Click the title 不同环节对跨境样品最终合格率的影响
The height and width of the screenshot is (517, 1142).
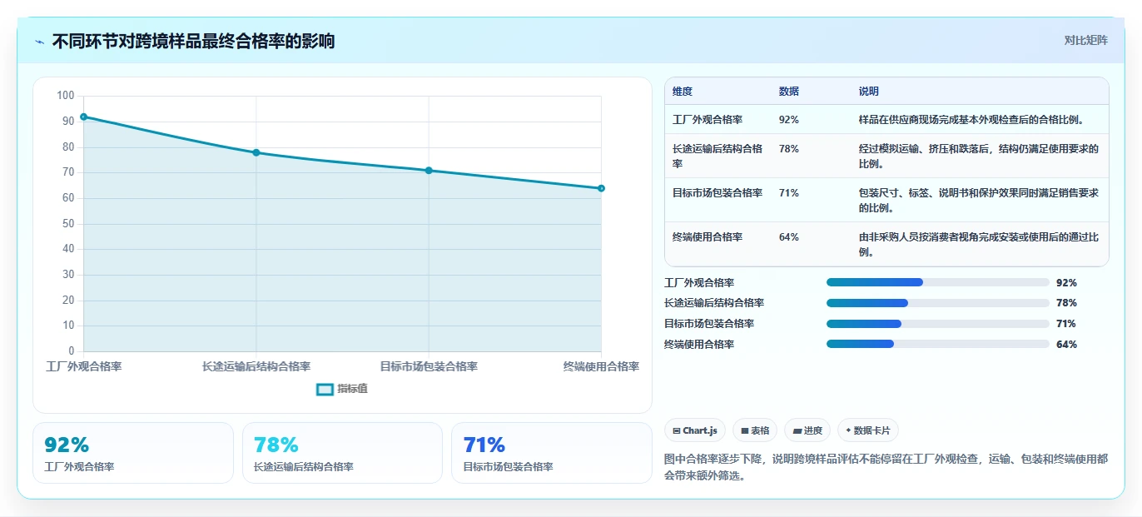193,42
